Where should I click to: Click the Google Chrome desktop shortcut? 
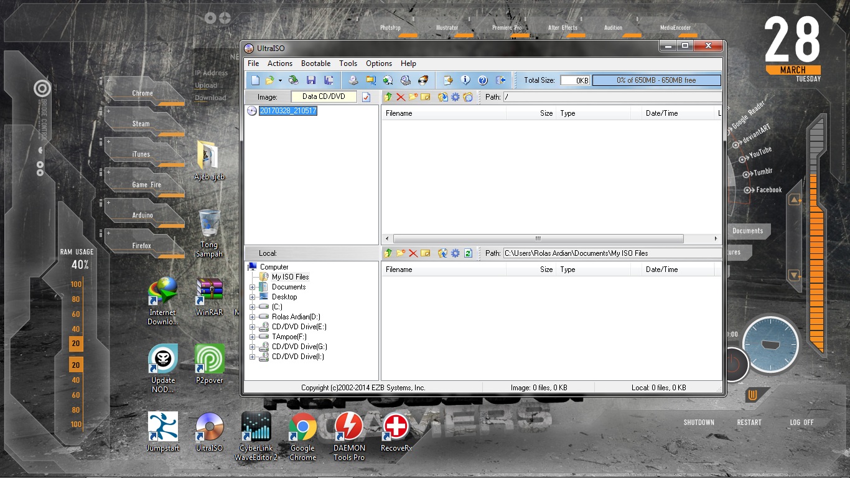[302, 437]
